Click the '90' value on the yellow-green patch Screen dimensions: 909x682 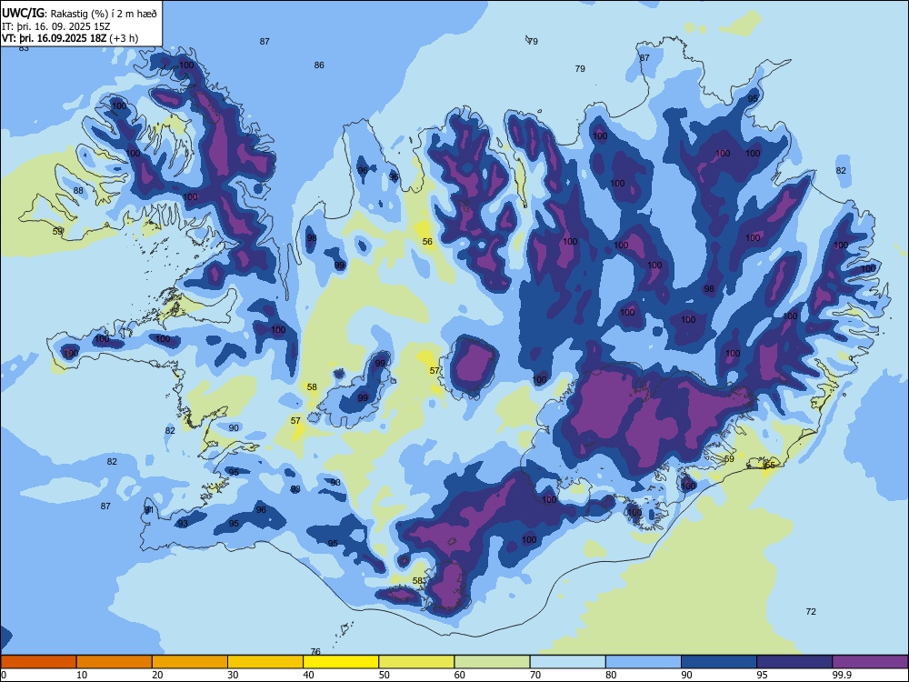(x=234, y=427)
